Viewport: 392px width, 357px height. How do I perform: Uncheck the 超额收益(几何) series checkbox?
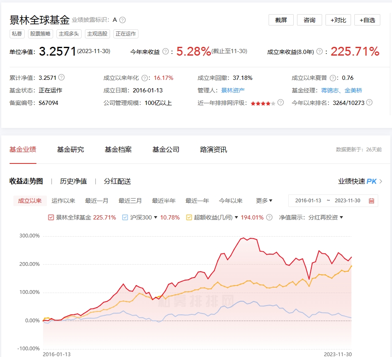pos(189,217)
